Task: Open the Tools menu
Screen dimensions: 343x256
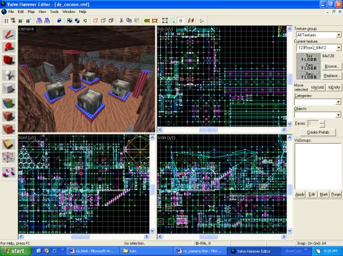Action: click(x=54, y=12)
